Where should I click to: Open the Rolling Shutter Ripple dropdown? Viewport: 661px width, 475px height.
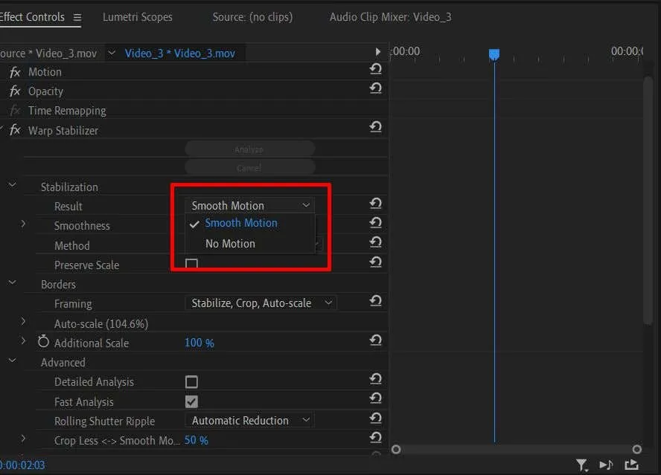point(250,421)
